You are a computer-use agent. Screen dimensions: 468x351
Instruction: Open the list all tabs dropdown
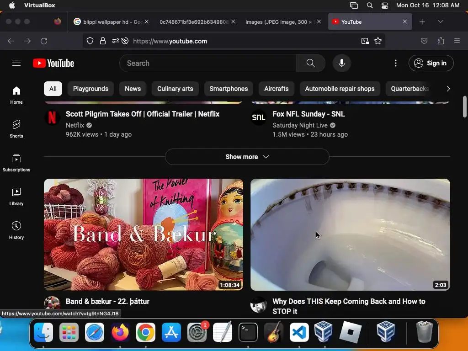pyautogui.click(x=440, y=22)
